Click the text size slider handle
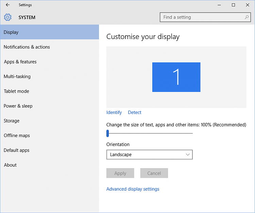Image resolution: width=255 pixels, height=213 pixels. point(107,133)
